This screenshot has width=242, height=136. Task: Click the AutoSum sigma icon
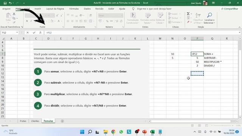pyautogui.click(x=188, y=14)
